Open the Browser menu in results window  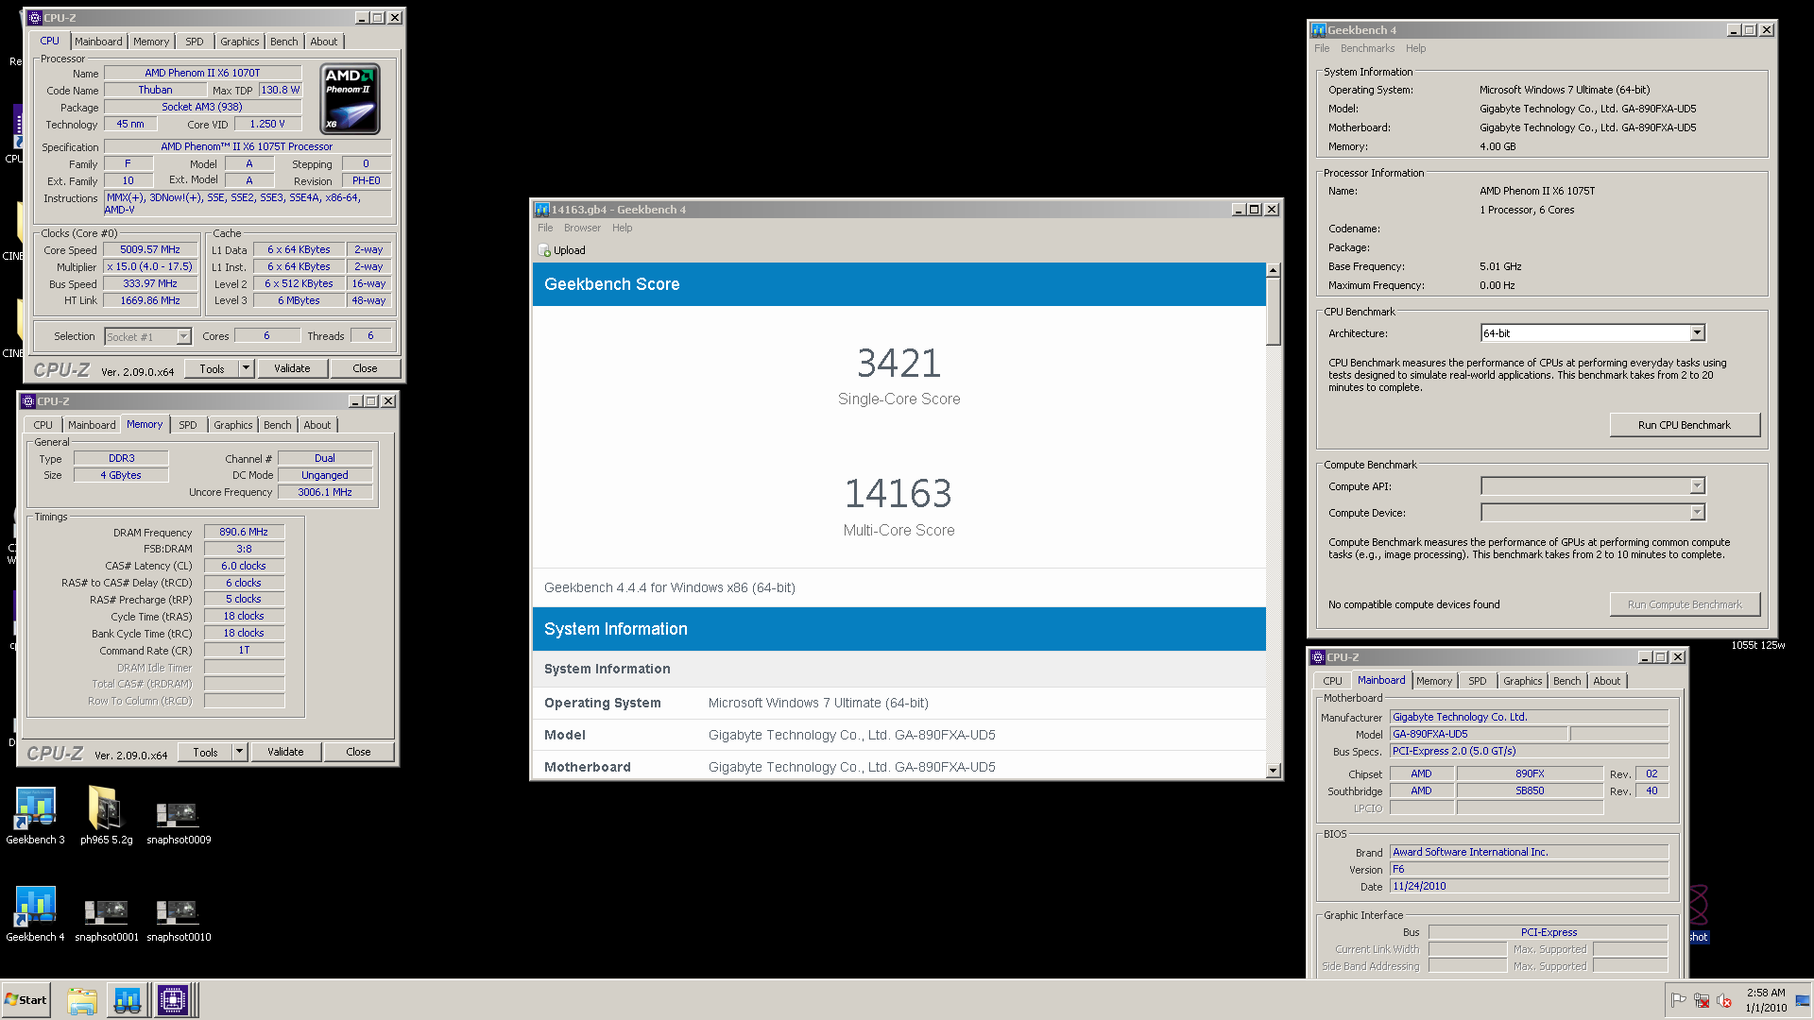coord(582,228)
